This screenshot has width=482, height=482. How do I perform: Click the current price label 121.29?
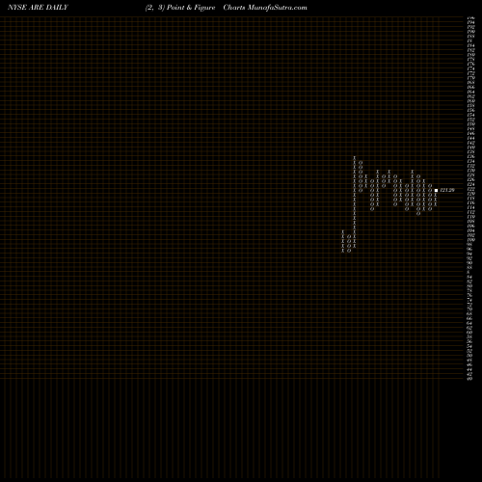[x=447, y=190]
